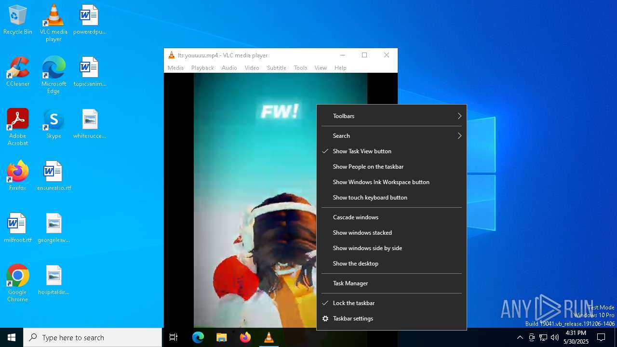The image size is (617, 347).
Task: Open VLC media player desktop shortcut
Action: click(x=54, y=24)
